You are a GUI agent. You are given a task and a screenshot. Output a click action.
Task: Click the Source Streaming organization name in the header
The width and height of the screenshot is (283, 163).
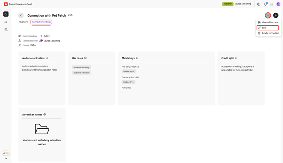point(243,4)
